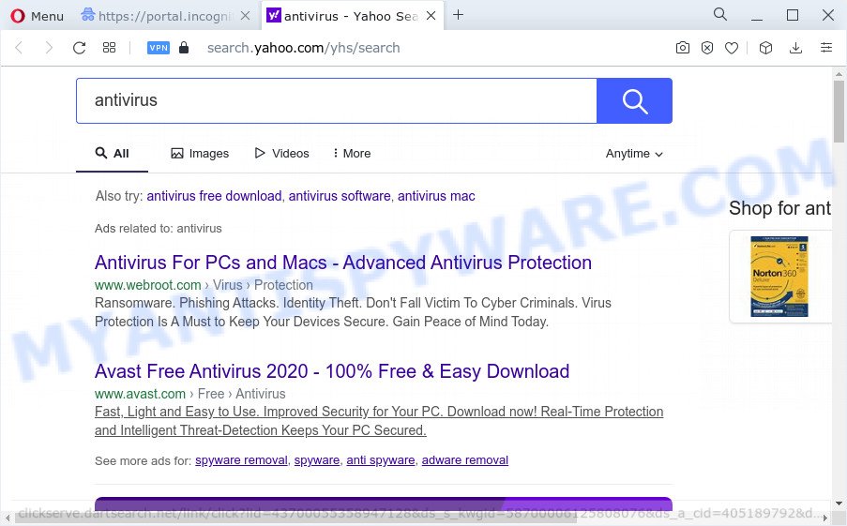Open the Speed Dial start page
The image size is (847, 526).
tap(109, 48)
